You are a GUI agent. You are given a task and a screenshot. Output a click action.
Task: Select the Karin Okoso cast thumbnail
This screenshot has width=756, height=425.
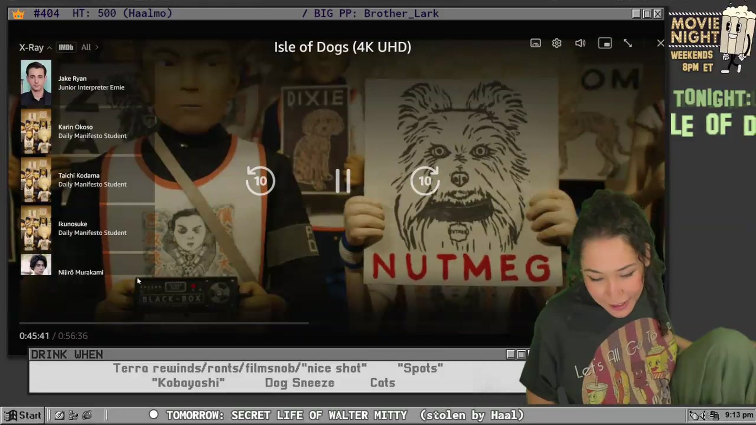click(x=36, y=131)
